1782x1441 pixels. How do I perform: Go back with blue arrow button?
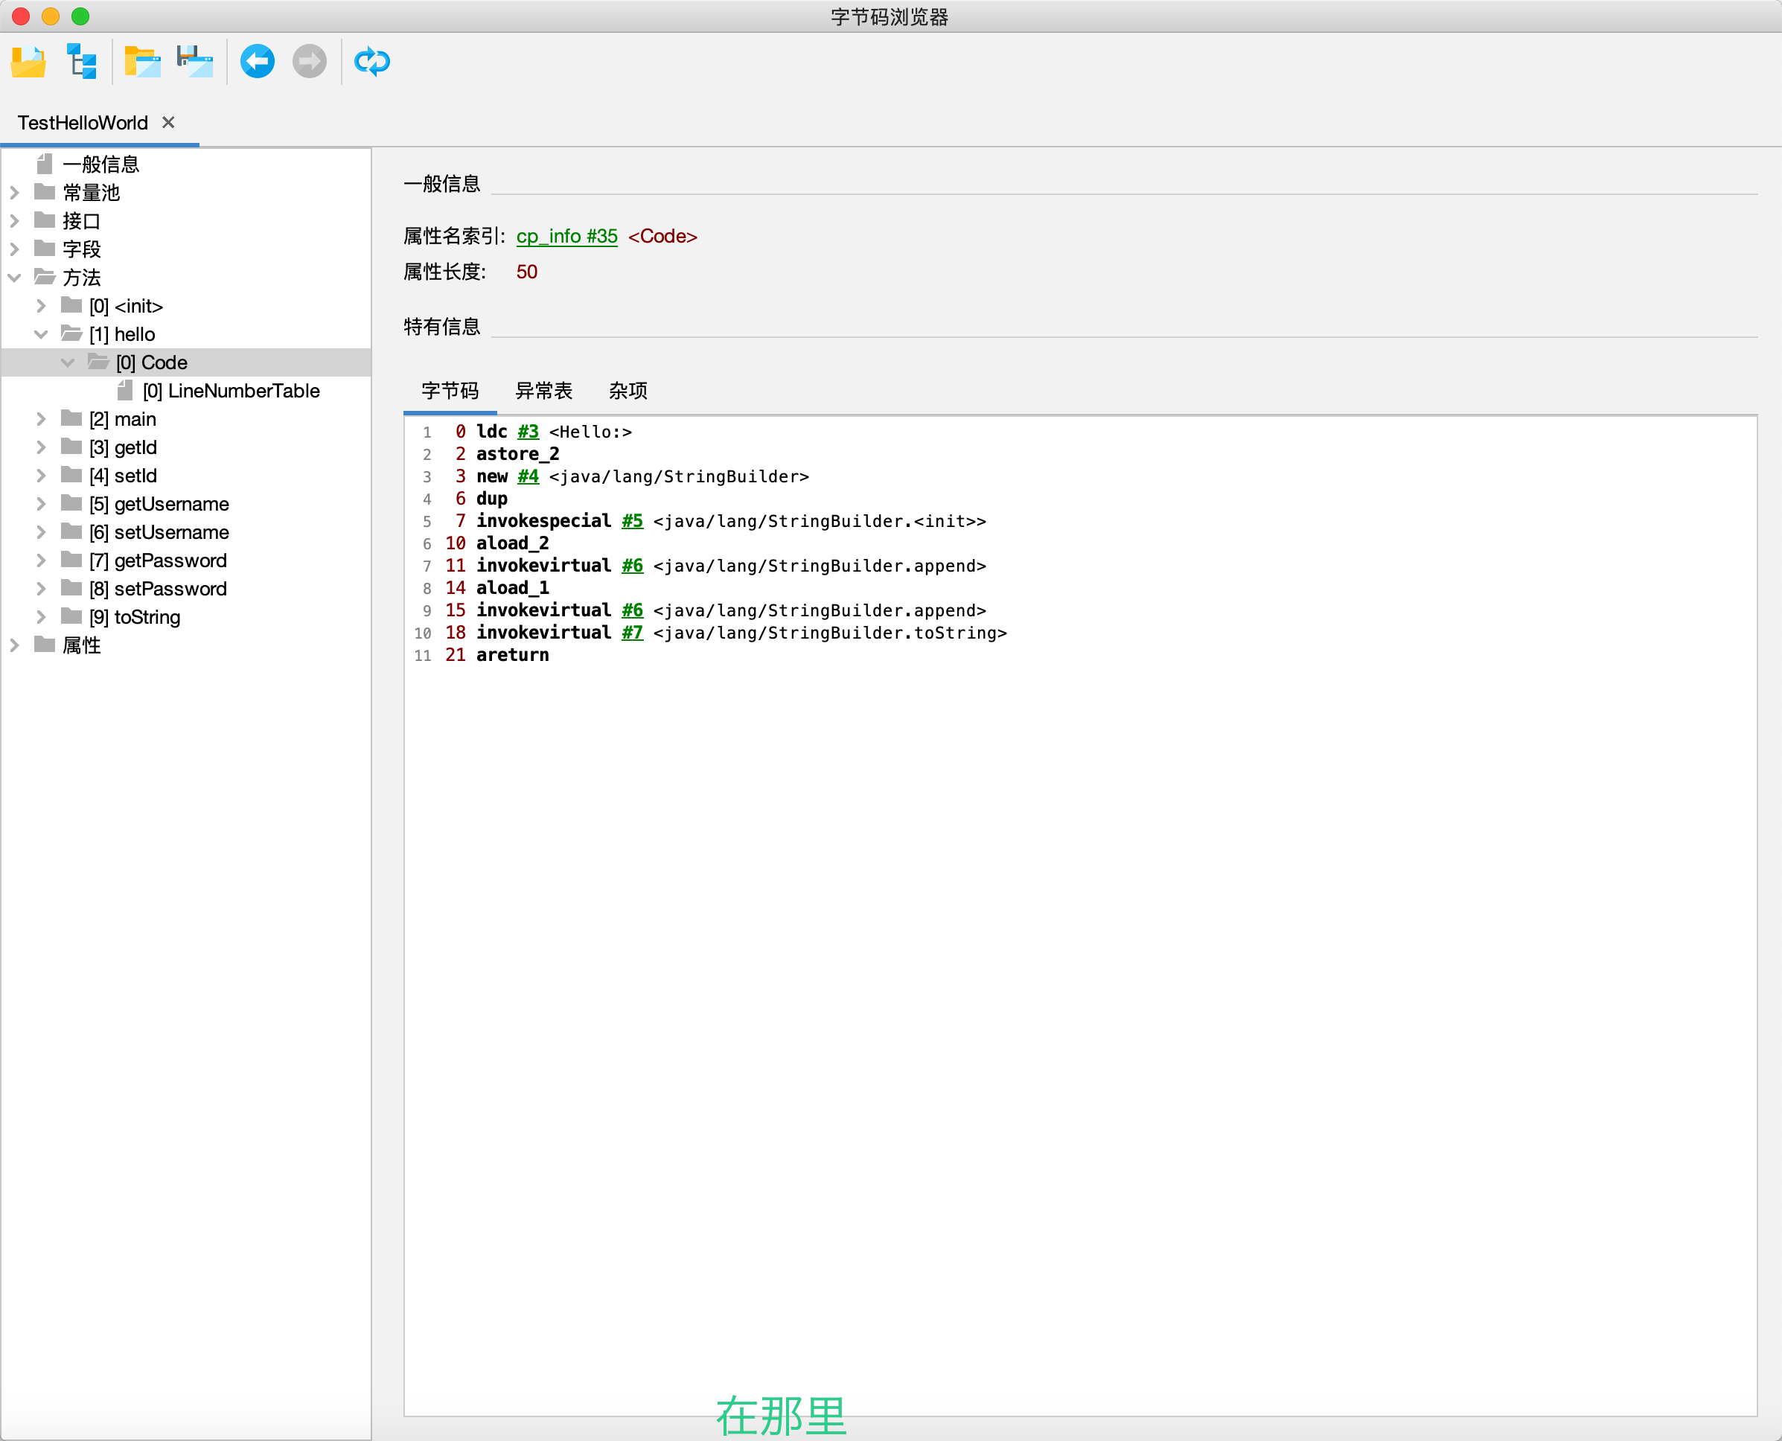258,63
